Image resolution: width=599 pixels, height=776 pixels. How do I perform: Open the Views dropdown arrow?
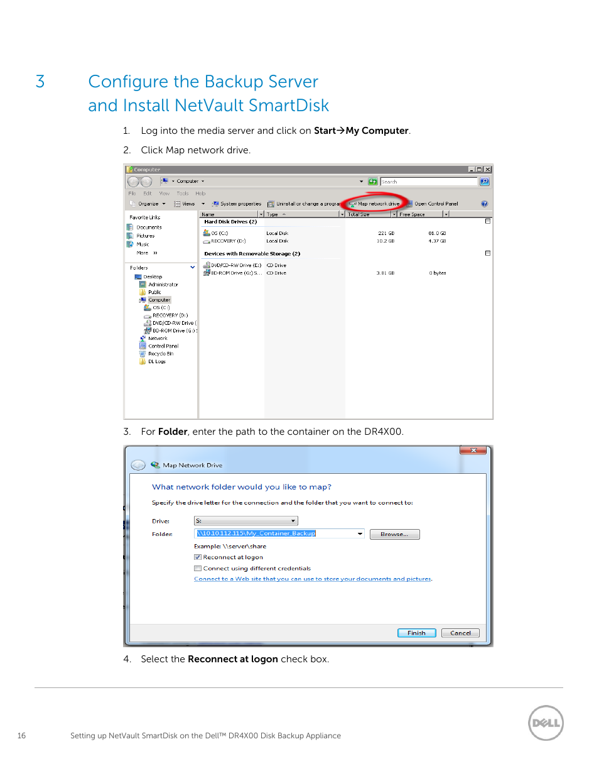point(203,204)
